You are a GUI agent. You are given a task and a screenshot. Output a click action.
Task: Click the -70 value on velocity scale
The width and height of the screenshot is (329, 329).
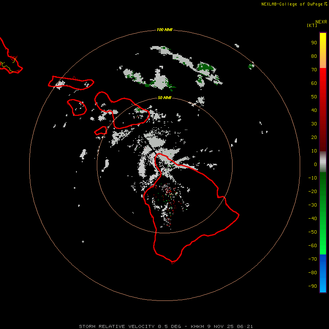(x=313, y=259)
